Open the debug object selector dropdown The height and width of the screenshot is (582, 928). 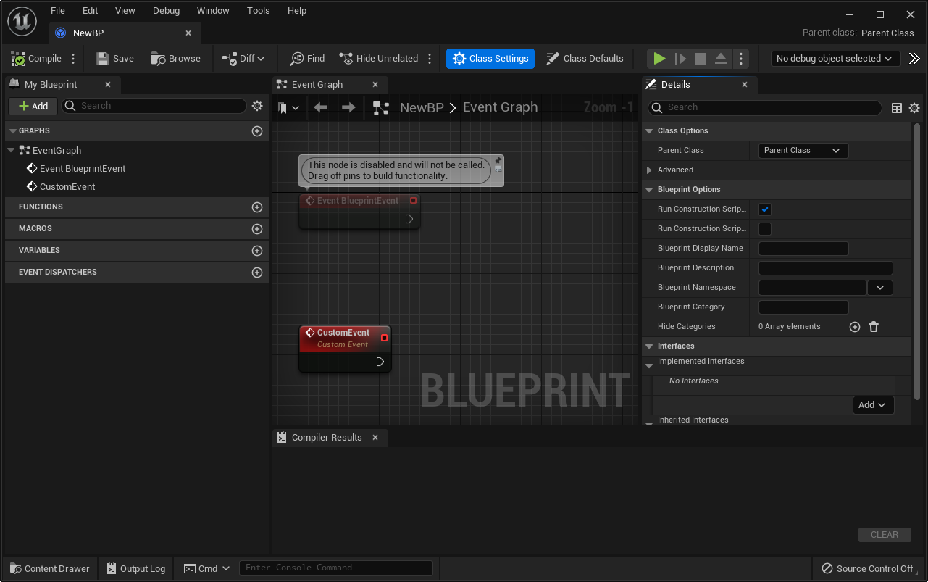pos(835,59)
